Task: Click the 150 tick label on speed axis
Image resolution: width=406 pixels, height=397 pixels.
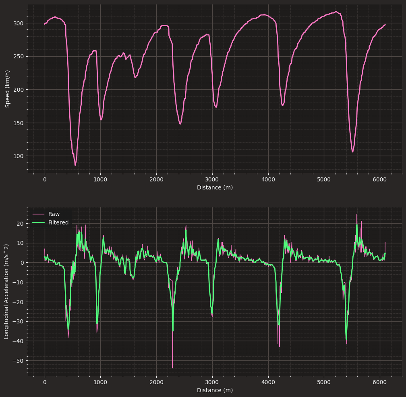Action: point(19,123)
